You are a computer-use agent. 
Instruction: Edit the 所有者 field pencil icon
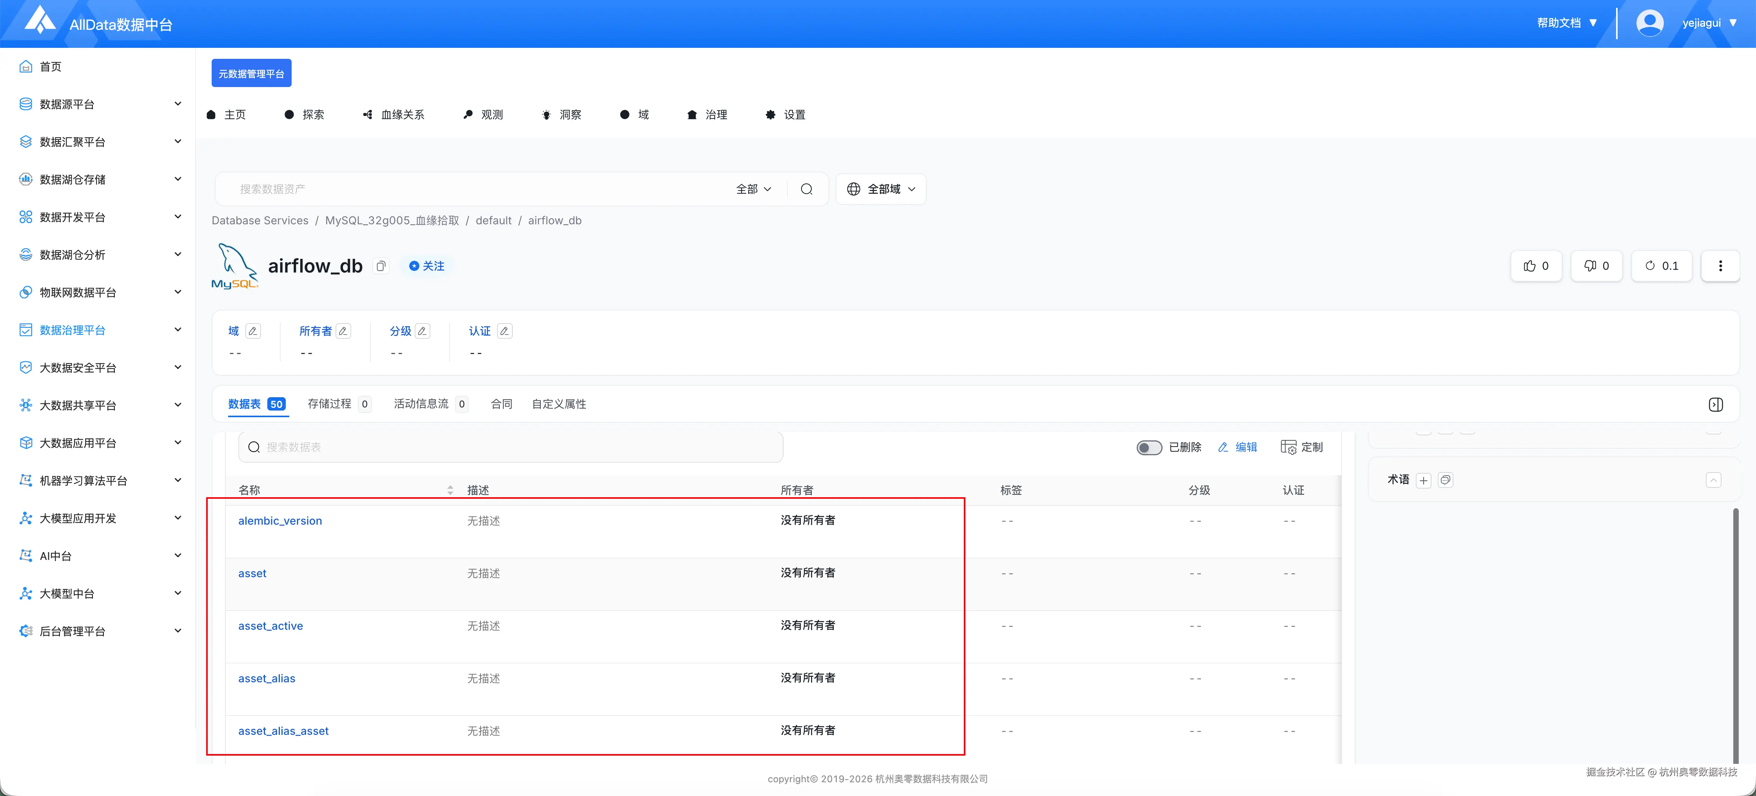(344, 331)
